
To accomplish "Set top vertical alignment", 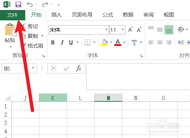I will click(151, 28).
